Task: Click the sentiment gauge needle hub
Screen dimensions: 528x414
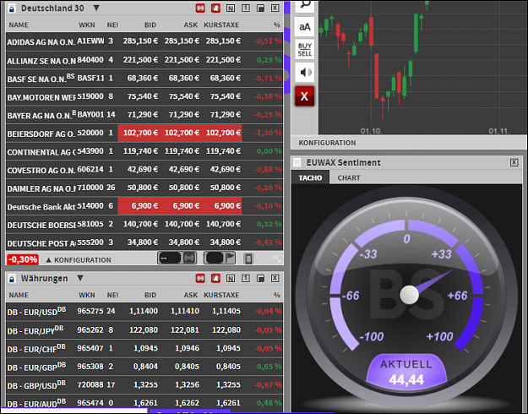Action: point(409,295)
